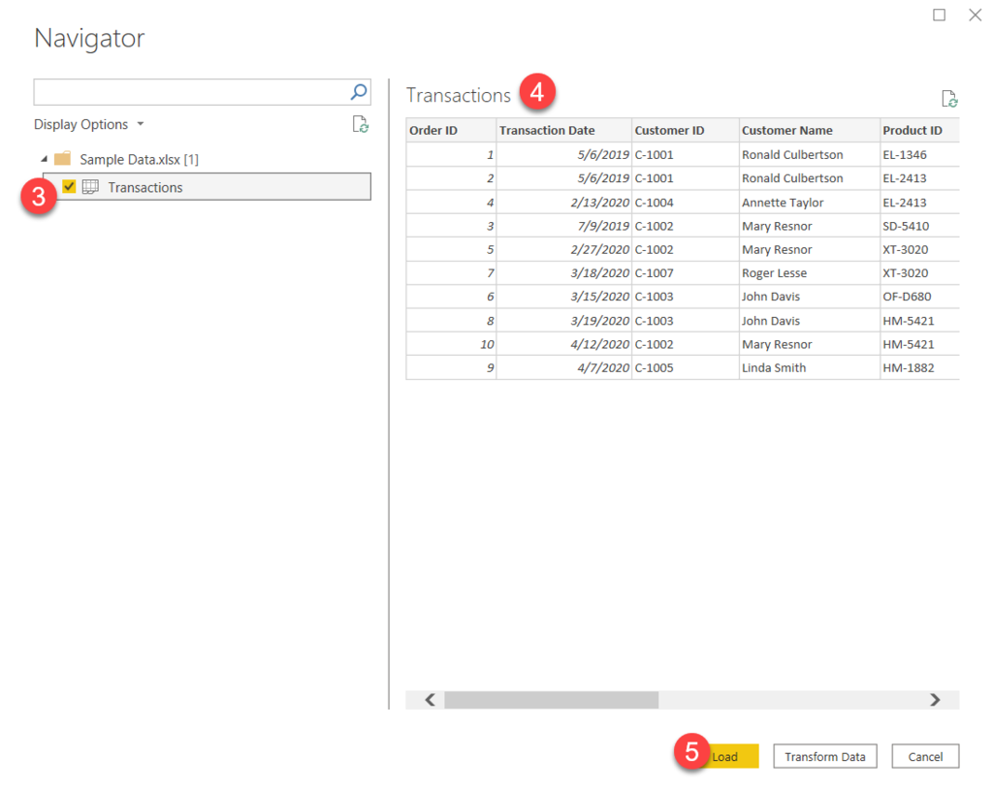
Task: Click the refresh preview icon above the table
Action: tap(948, 98)
